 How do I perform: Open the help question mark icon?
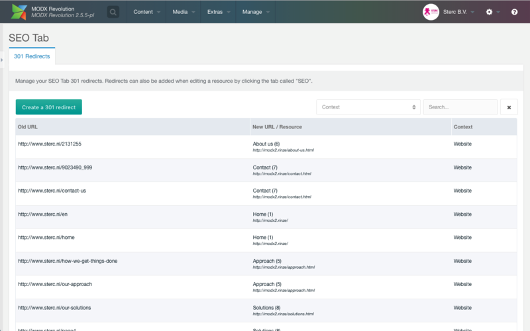[514, 12]
